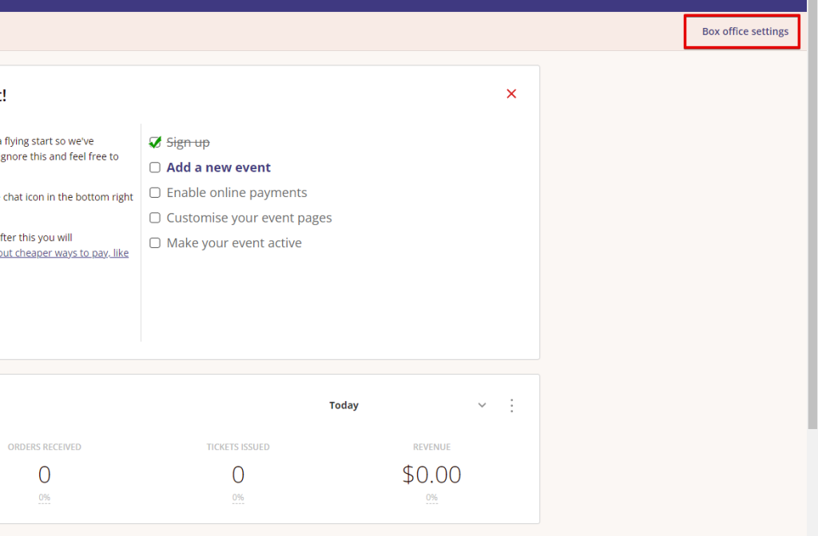Click the 0% under Revenue
Viewport: 818px width, 536px height.
pyautogui.click(x=431, y=498)
